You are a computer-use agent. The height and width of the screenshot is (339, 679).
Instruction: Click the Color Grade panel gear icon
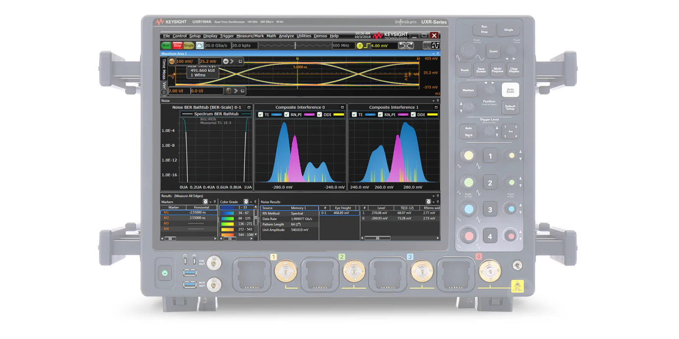(x=246, y=202)
